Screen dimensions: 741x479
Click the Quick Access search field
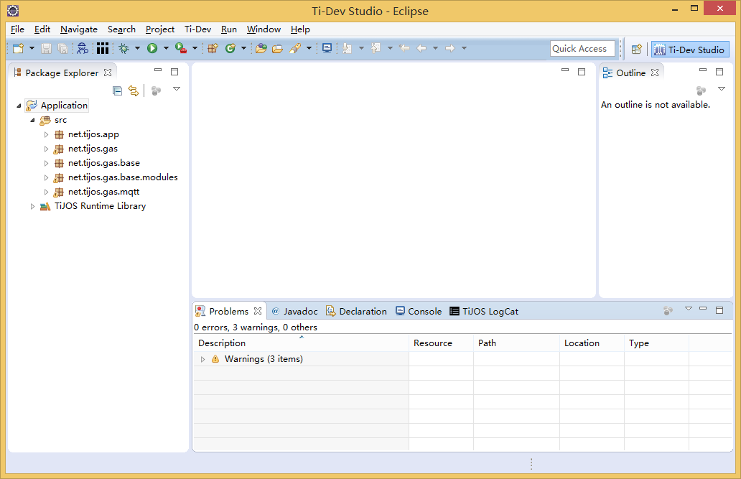point(582,48)
